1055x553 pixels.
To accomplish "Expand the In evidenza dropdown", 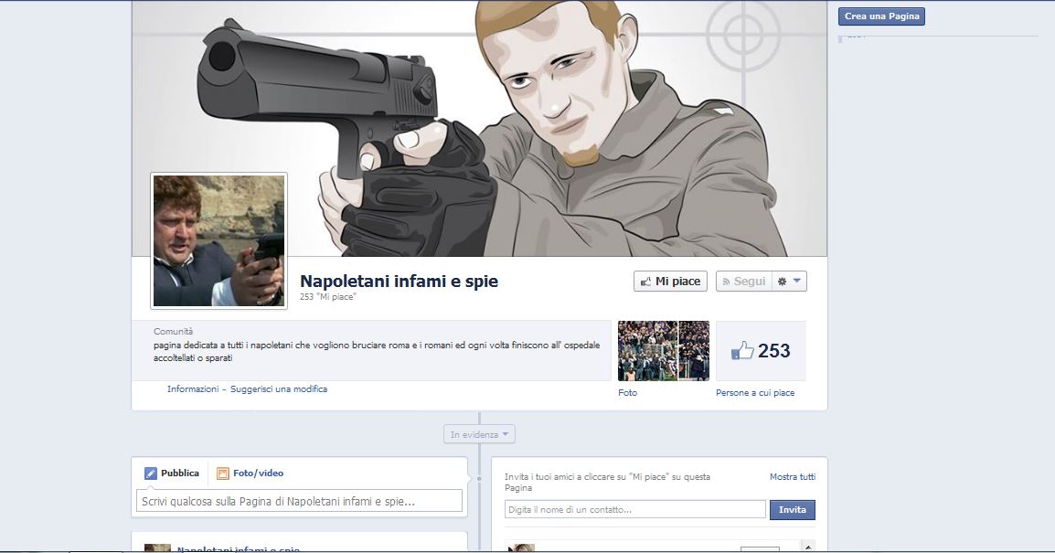I will 480,435.
